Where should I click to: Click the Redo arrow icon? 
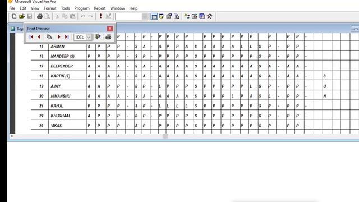coord(90,16)
